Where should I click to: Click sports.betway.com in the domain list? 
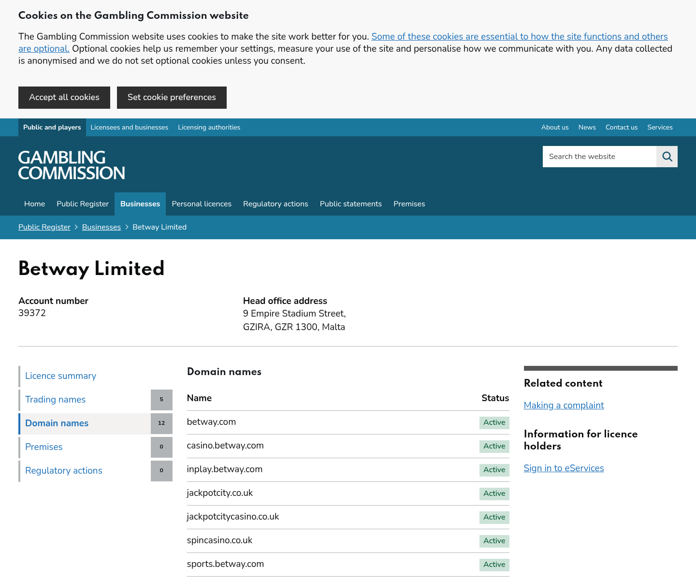click(x=225, y=564)
